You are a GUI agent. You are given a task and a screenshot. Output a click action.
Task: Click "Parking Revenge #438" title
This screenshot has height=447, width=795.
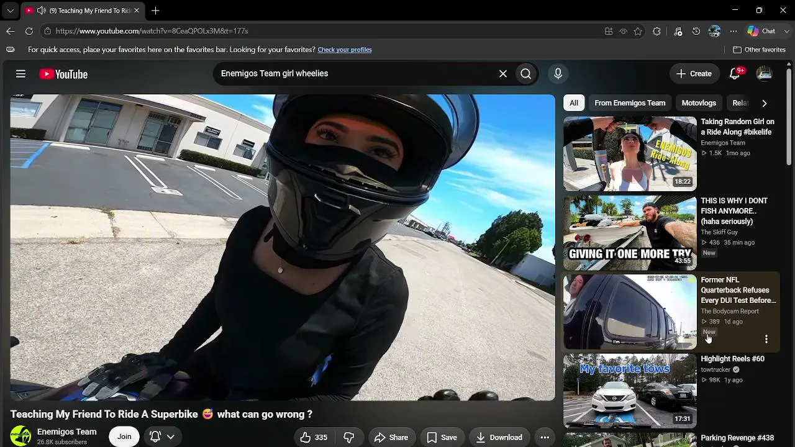coord(738,438)
